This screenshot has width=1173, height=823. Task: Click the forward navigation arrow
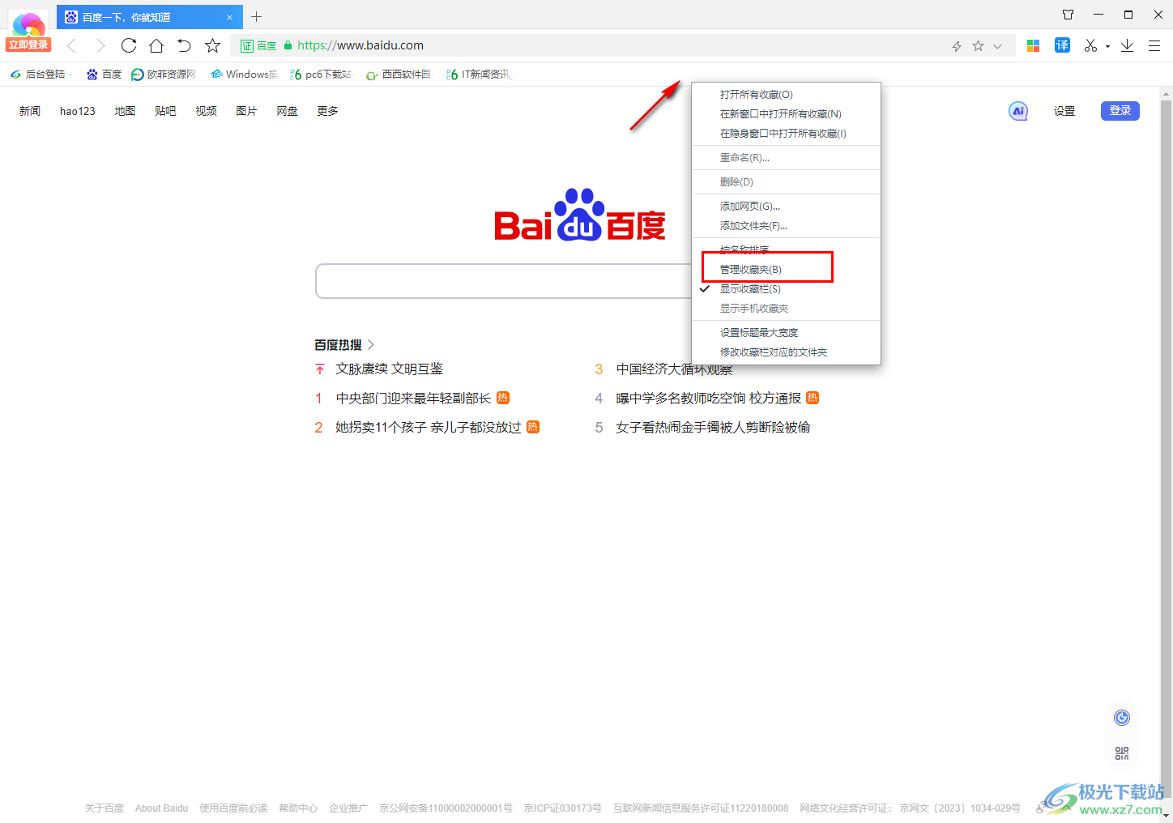click(100, 45)
